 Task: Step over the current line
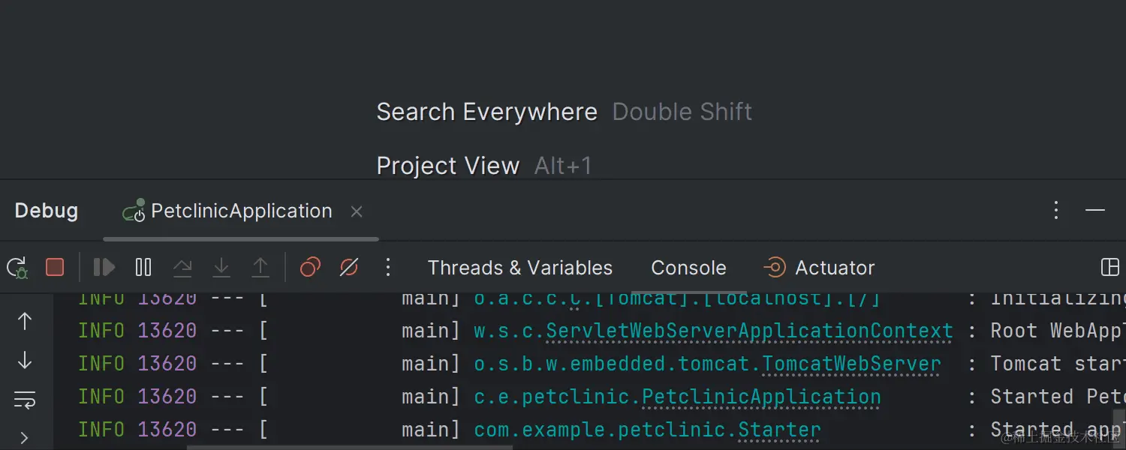coord(182,267)
